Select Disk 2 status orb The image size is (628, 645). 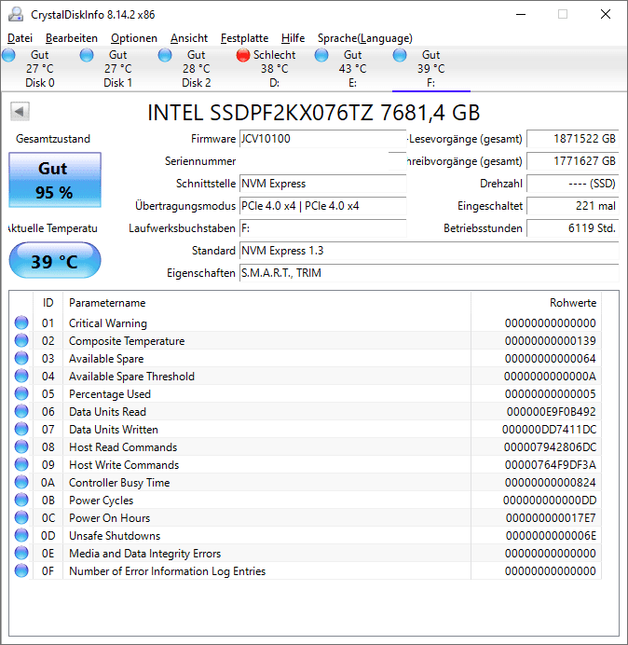(165, 55)
